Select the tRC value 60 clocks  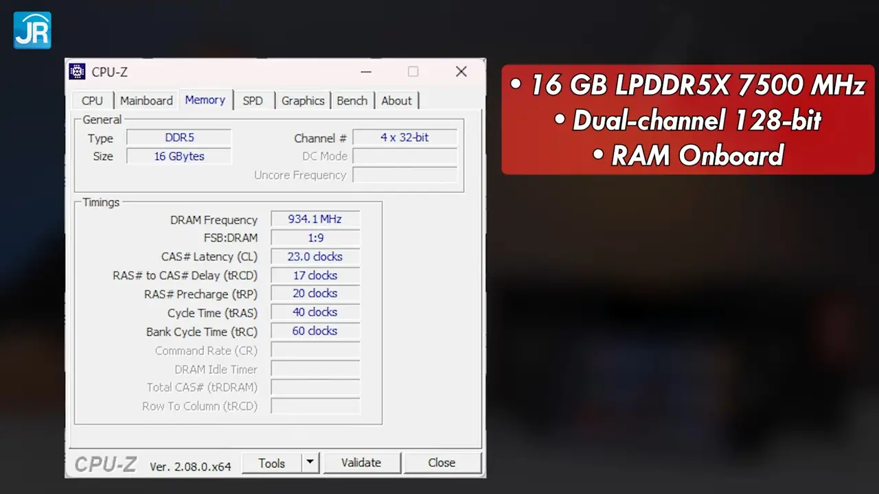315,331
